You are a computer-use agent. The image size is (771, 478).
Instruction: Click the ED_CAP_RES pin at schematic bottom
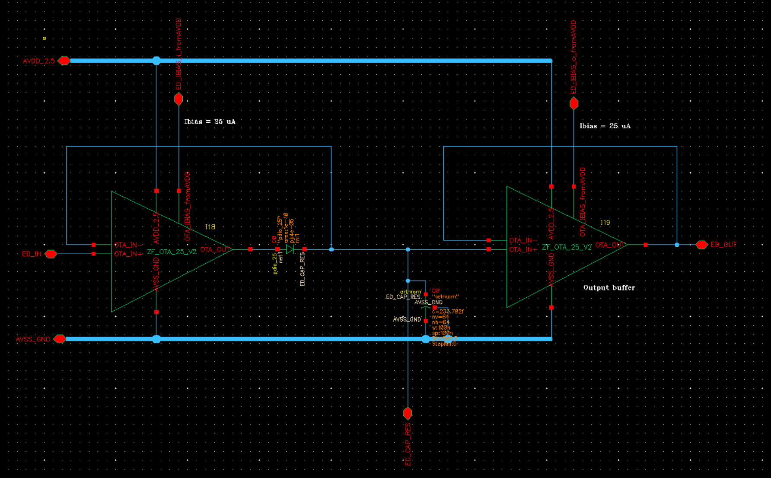click(x=408, y=413)
